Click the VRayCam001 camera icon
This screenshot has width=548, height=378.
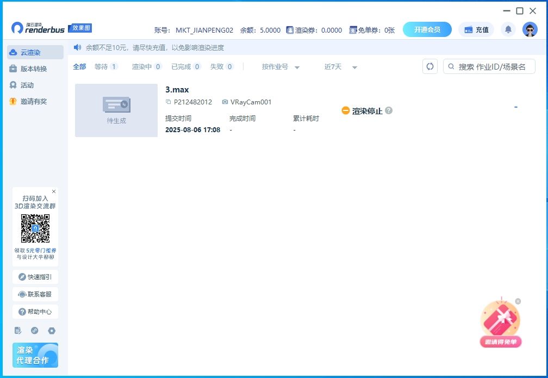coord(225,102)
